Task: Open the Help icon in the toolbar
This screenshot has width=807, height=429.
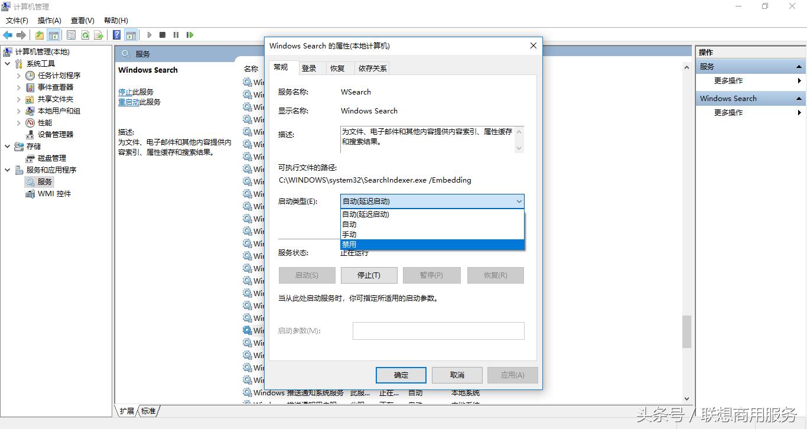Action: pyautogui.click(x=116, y=34)
